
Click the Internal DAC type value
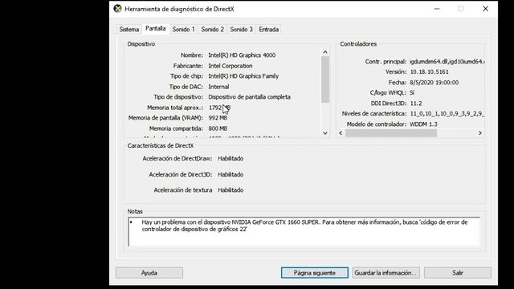coord(218,87)
